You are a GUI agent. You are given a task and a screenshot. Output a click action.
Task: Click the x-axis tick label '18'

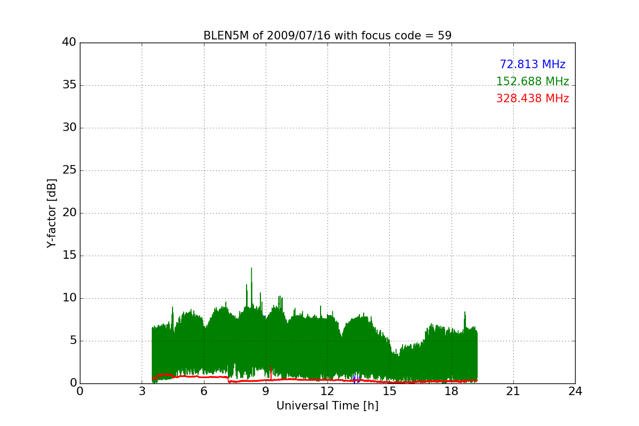[x=452, y=391]
